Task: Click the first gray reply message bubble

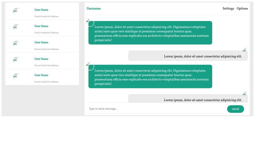Action: 188,56
